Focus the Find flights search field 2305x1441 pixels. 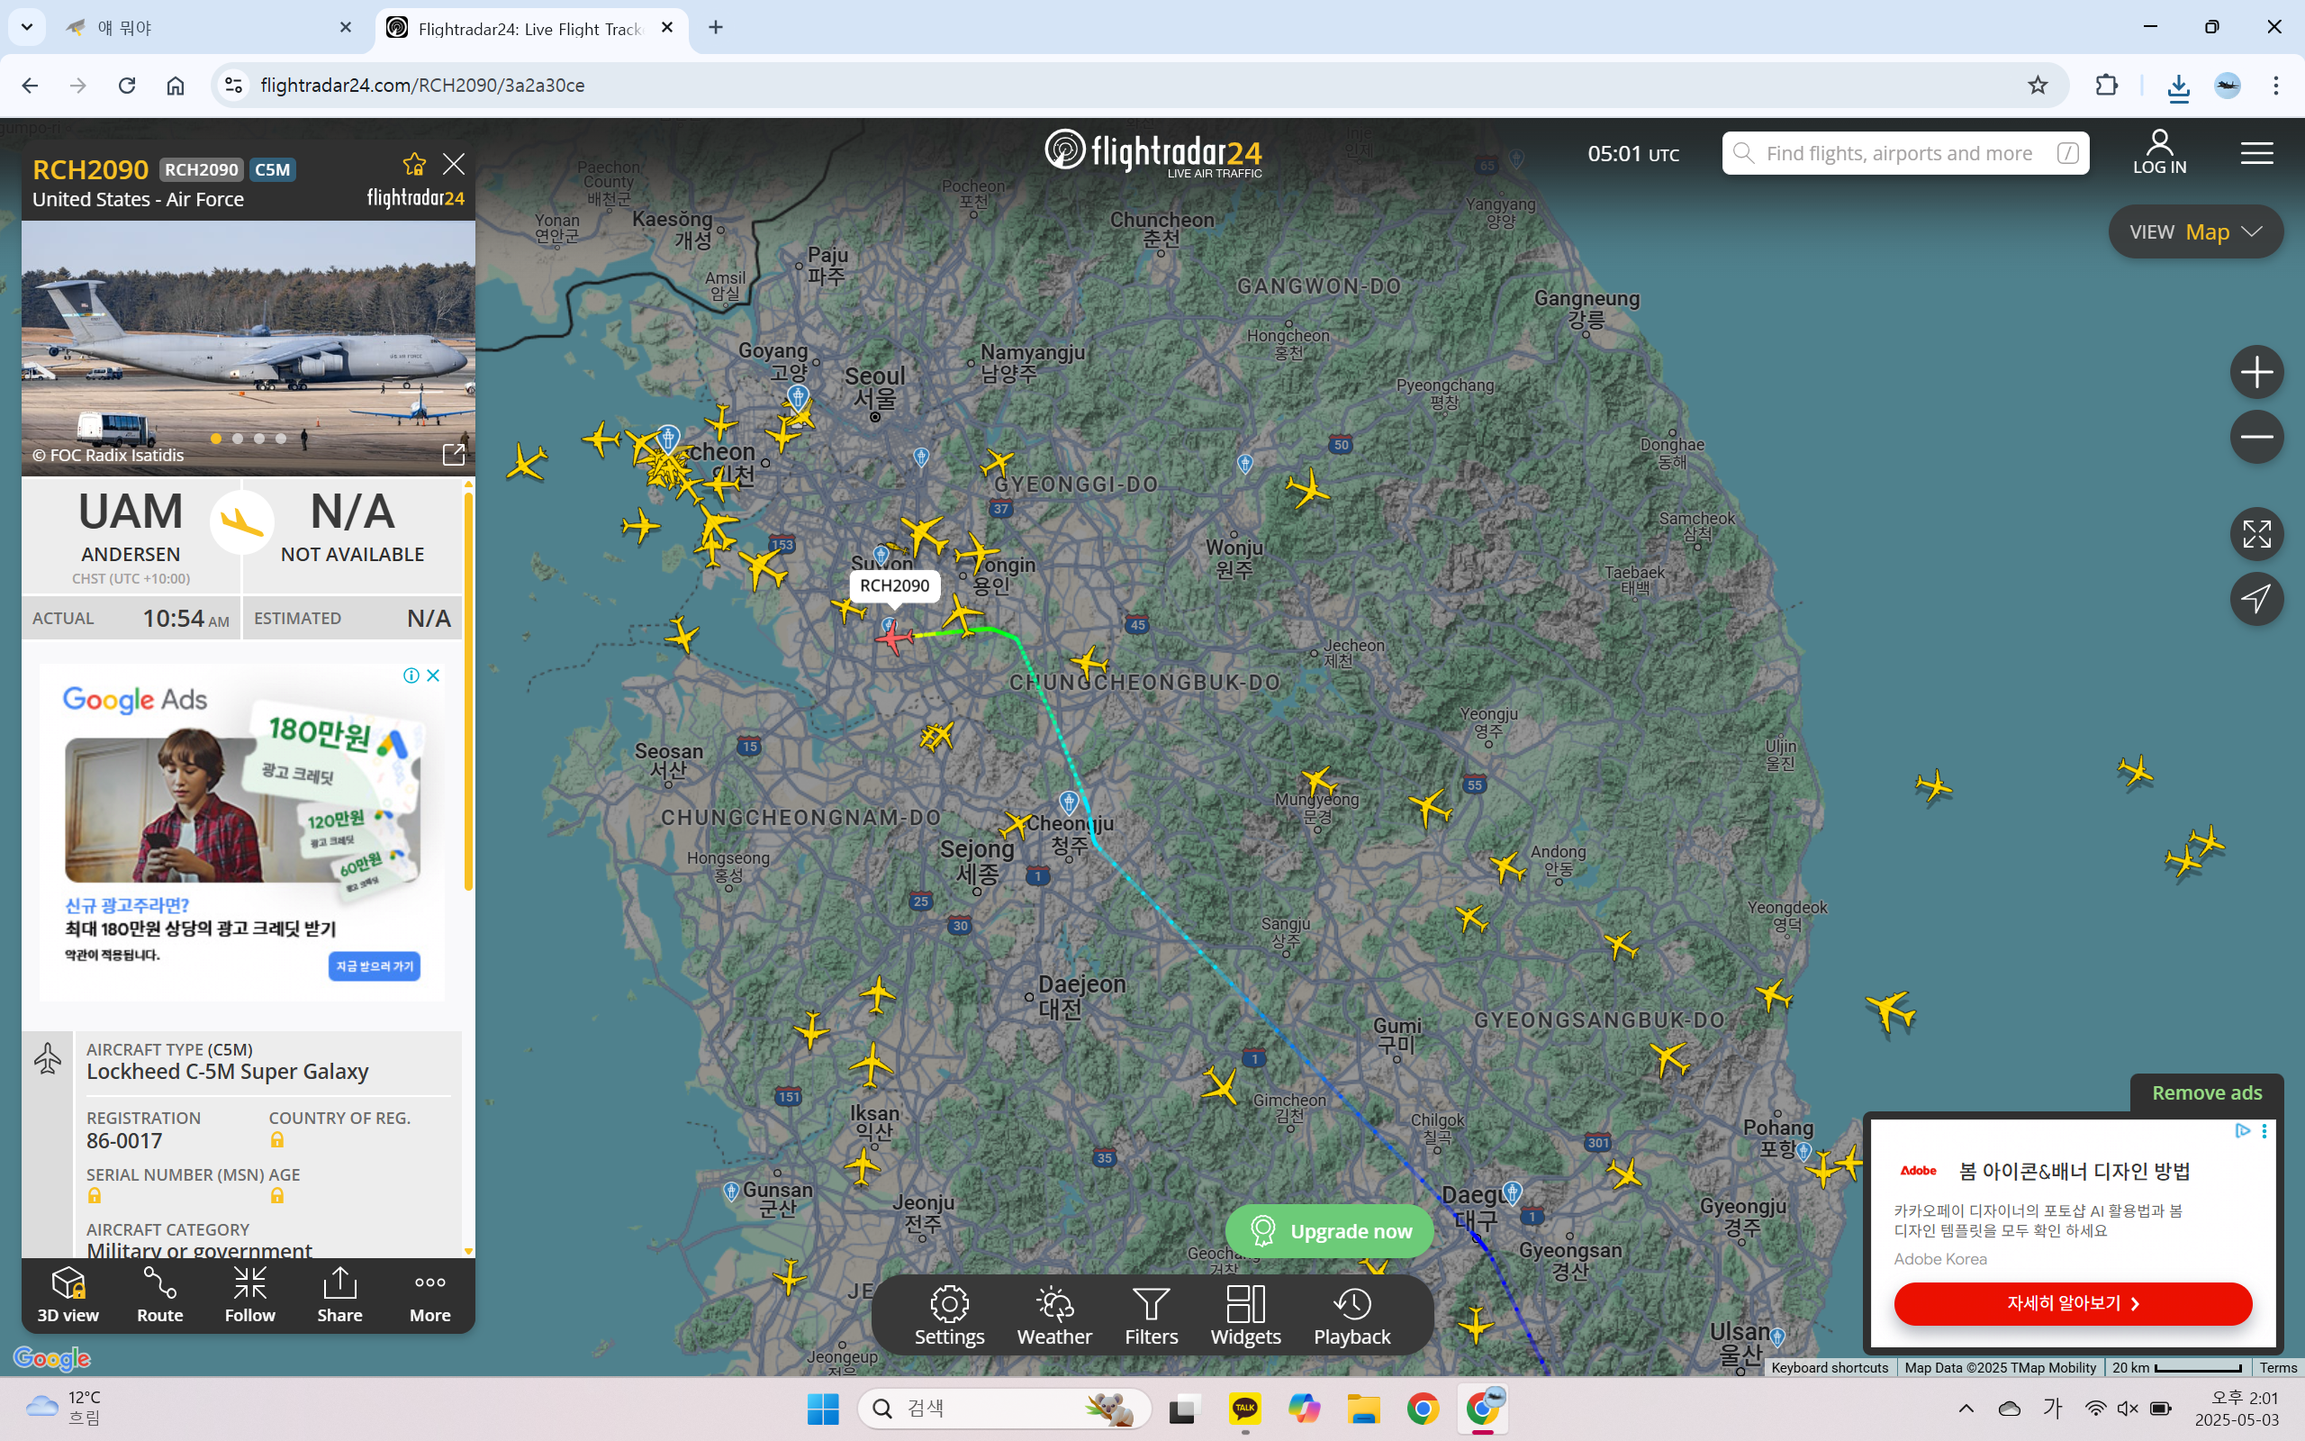[x=1905, y=153]
